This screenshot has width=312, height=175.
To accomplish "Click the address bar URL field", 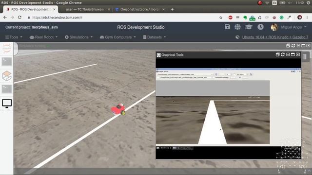I will click(123, 17).
